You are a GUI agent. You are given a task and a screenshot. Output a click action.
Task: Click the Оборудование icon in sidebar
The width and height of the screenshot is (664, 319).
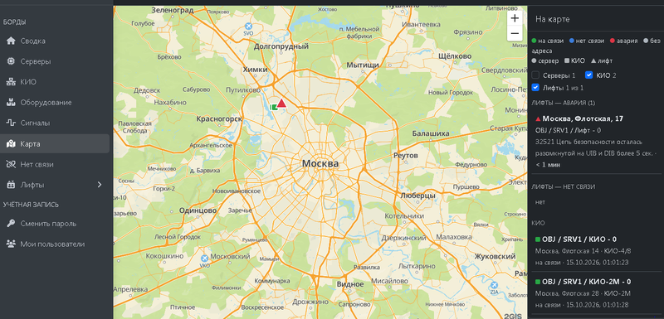coord(11,102)
